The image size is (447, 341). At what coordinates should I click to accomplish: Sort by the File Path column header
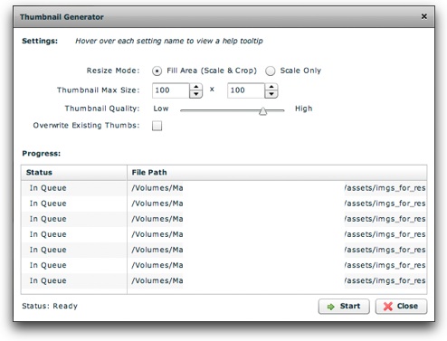277,173
